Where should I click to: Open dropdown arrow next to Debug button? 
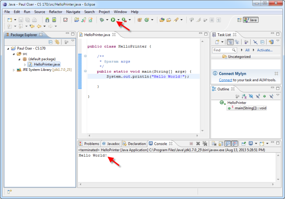(107, 20)
